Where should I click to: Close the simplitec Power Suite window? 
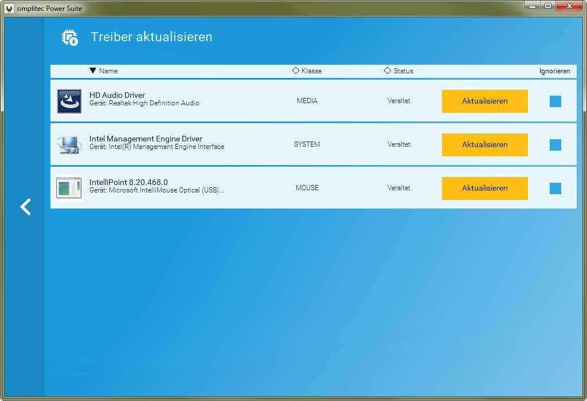pyautogui.click(x=569, y=6)
